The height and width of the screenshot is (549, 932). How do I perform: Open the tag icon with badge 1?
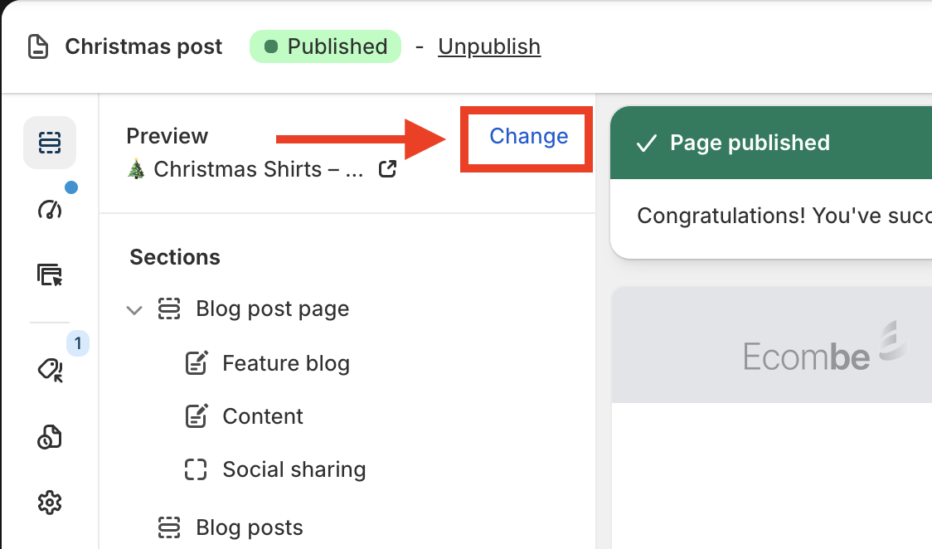[50, 370]
